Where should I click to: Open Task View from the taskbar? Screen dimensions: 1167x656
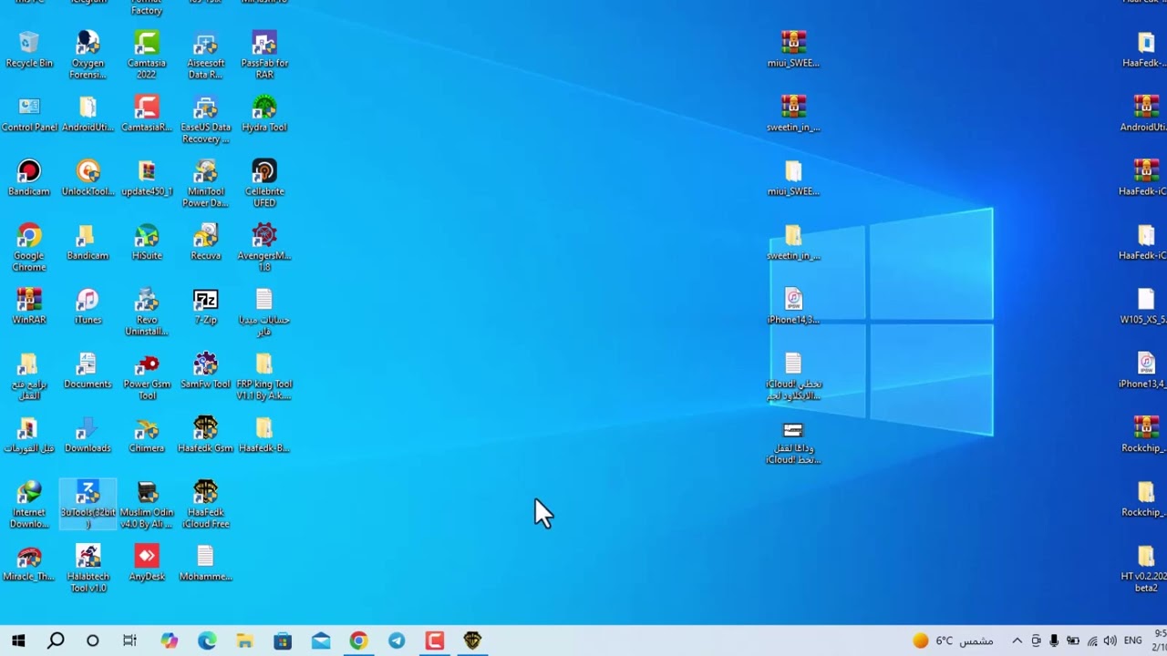129,641
